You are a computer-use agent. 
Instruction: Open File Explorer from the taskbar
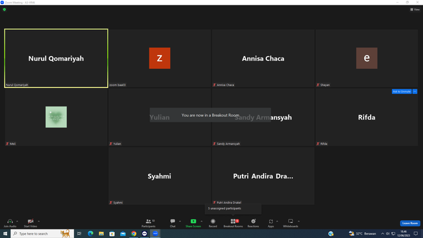(101, 233)
